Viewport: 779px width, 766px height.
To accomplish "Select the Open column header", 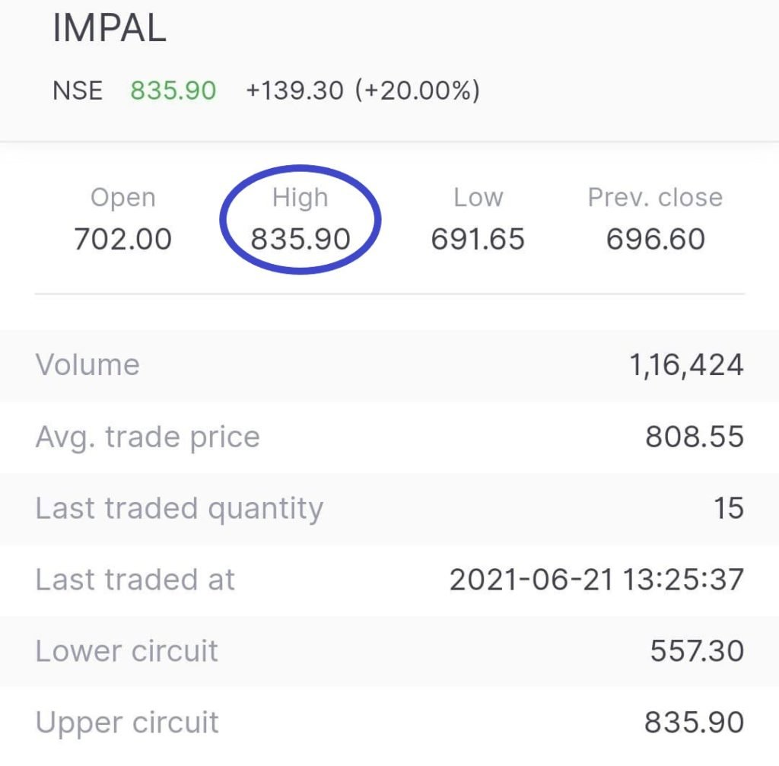I will tap(123, 196).
